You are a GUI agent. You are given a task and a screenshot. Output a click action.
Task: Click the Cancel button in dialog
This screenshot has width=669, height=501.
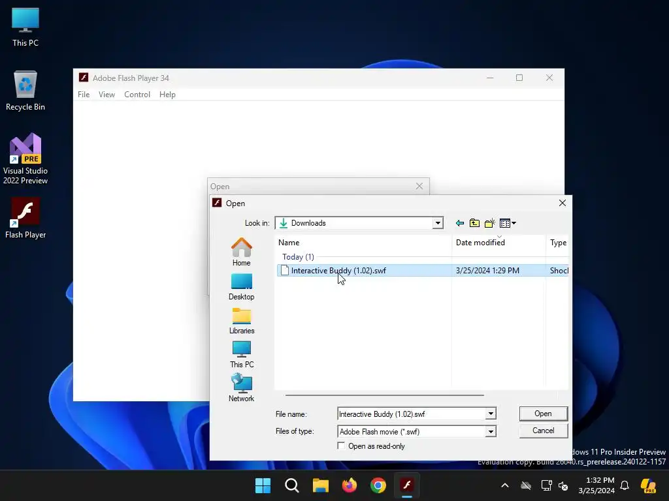[x=543, y=431]
